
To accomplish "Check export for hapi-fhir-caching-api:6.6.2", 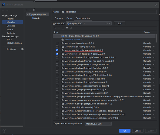I will pos(57,61).
